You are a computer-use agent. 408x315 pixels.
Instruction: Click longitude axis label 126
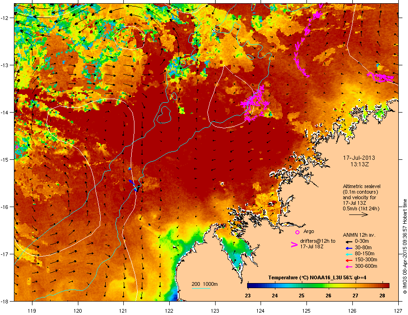tap(352, 310)
